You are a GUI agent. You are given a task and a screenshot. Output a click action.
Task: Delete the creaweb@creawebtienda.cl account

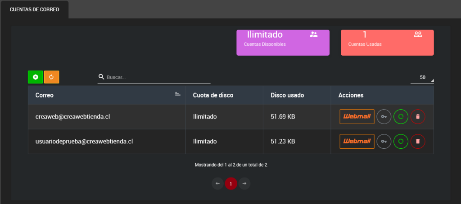coord(418,117)
